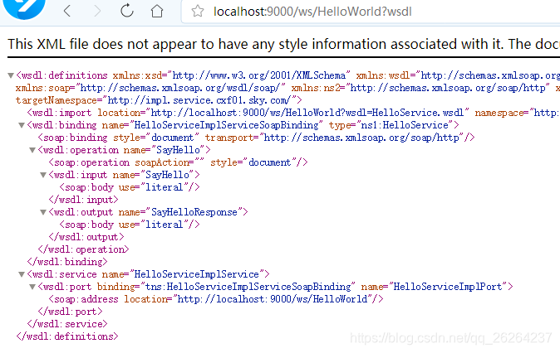Open the browser home page
The width and height of the screenshot is (560, 353).
(x=157, y=11)
